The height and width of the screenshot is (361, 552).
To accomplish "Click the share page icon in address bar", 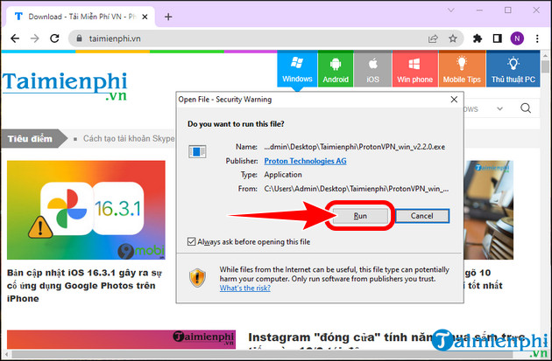I will 433,38.
